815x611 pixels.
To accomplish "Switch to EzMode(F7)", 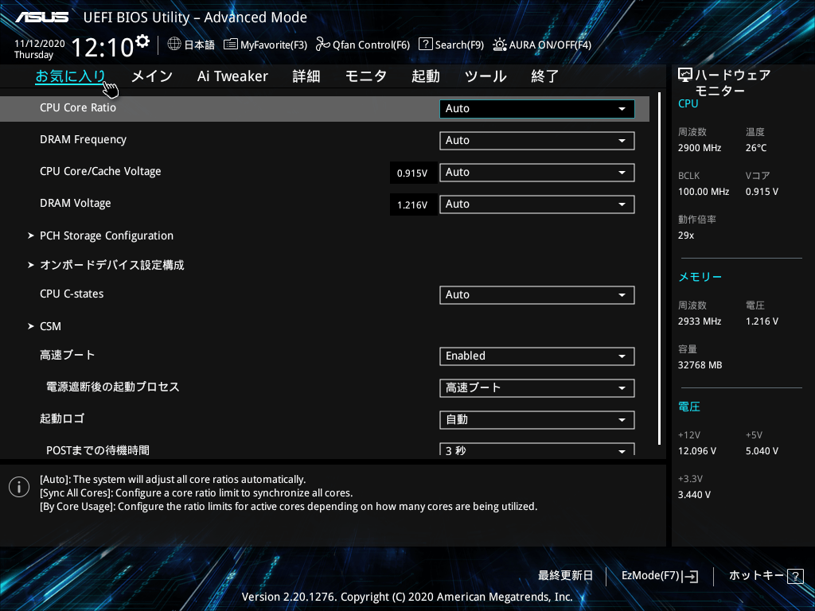I will pyautogui.click(x=660, y=575).
